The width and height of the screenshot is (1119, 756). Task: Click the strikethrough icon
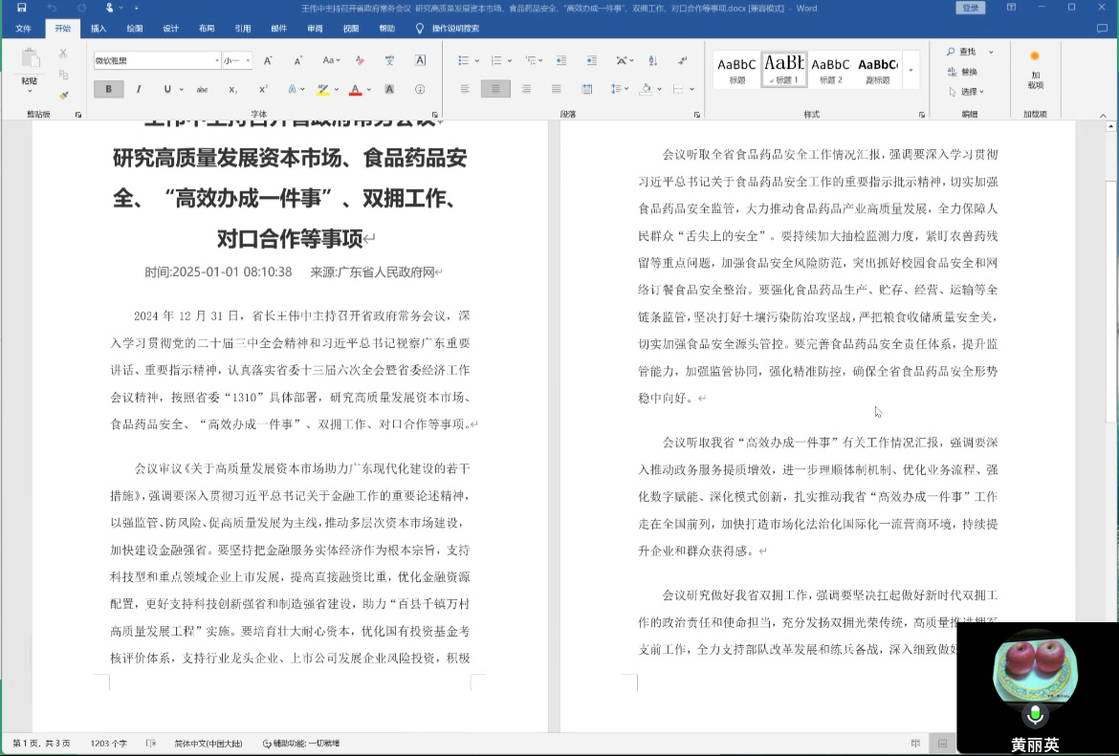click(x=202, y=90)
